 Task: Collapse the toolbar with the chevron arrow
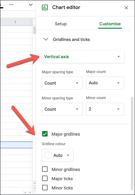pos(31,5)
